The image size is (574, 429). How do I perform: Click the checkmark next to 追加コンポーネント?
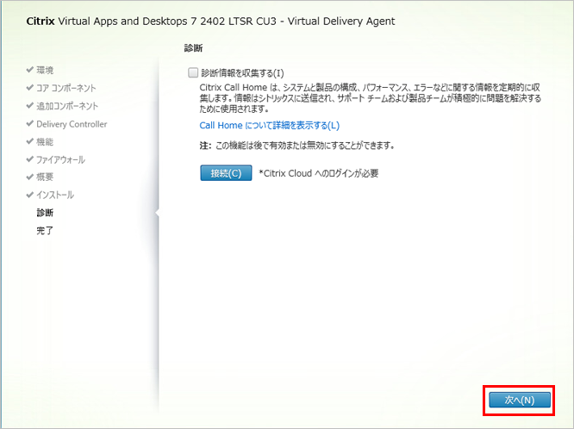click(30, 106)
